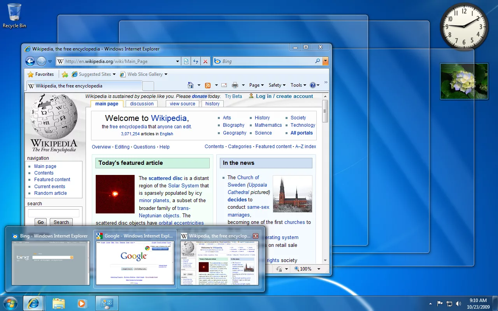Viewport: 498px width, 311px height.
Task: Open the Safety menu
Action: point(277,85)
